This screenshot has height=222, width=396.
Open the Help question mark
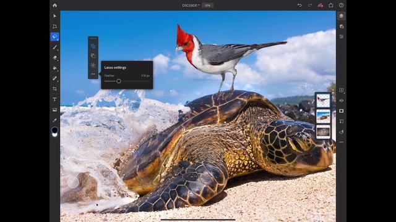(x=342, y=6)
